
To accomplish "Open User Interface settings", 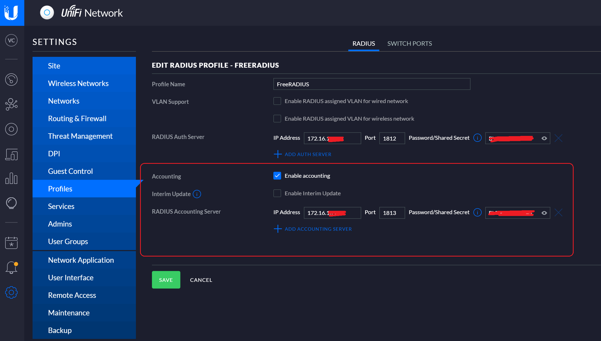I will coord(84,277).
